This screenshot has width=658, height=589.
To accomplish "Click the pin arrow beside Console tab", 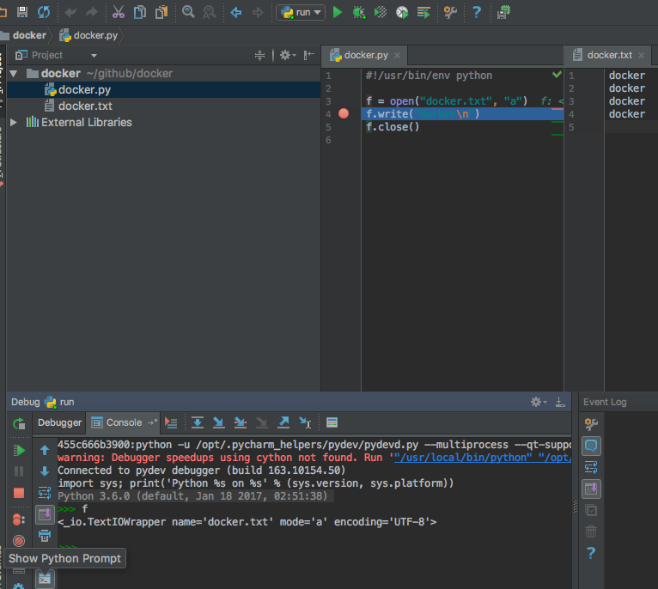I will (152, 422).
